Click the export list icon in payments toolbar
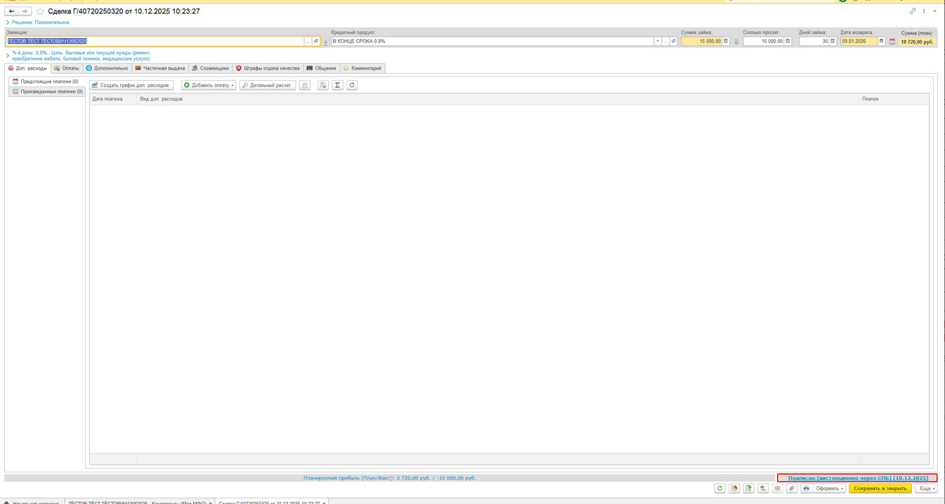Viewport: 945px width, 504px height. pos(323,85)
